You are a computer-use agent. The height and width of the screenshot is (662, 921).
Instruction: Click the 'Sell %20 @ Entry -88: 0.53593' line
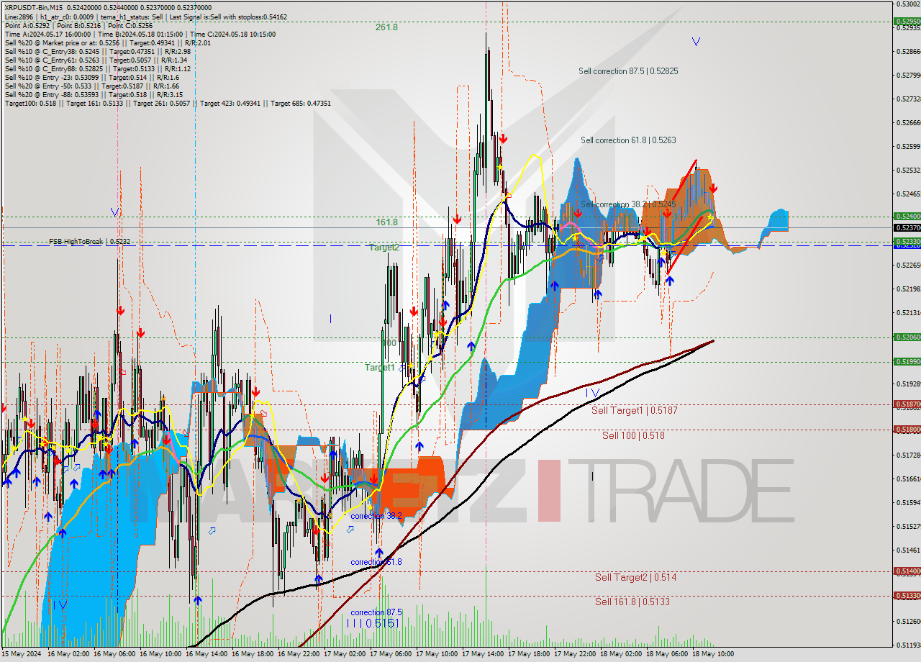coord(94,94)
